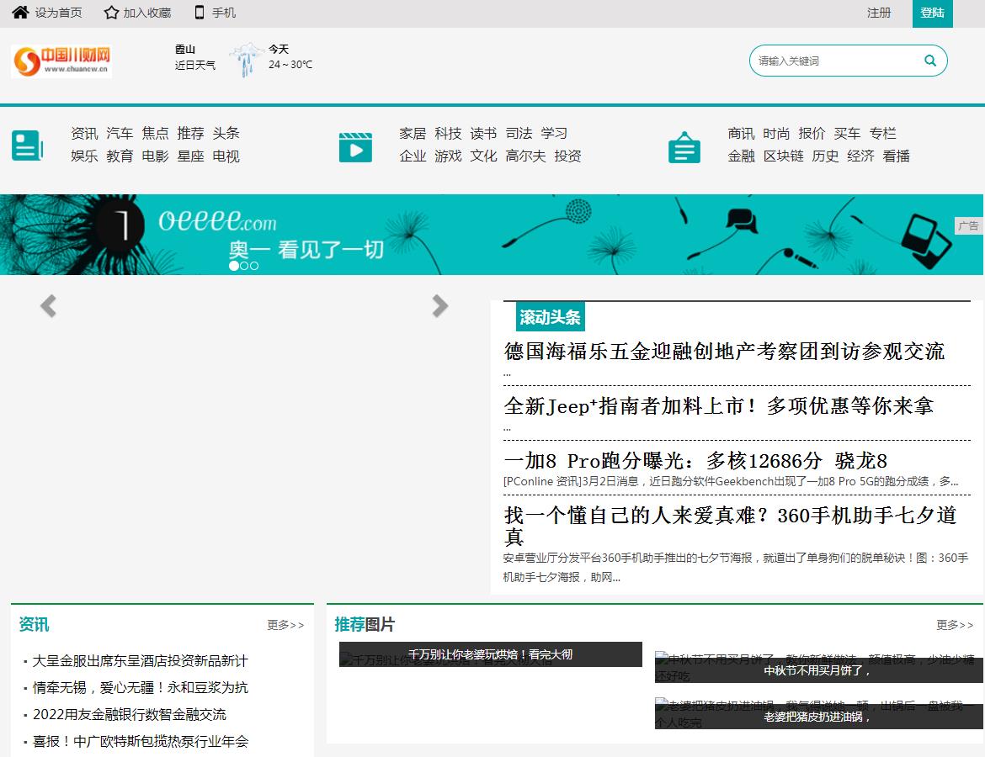Open headline 德国海福乐五金迎融创地产考察团到访参观交流
The height and width of the screenshot is (757, 985).
pos(724,351)
